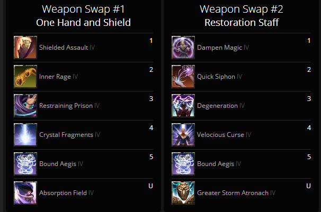Click the Greater Storm Atronach IV link
The image size is (321, 212).
236,193
